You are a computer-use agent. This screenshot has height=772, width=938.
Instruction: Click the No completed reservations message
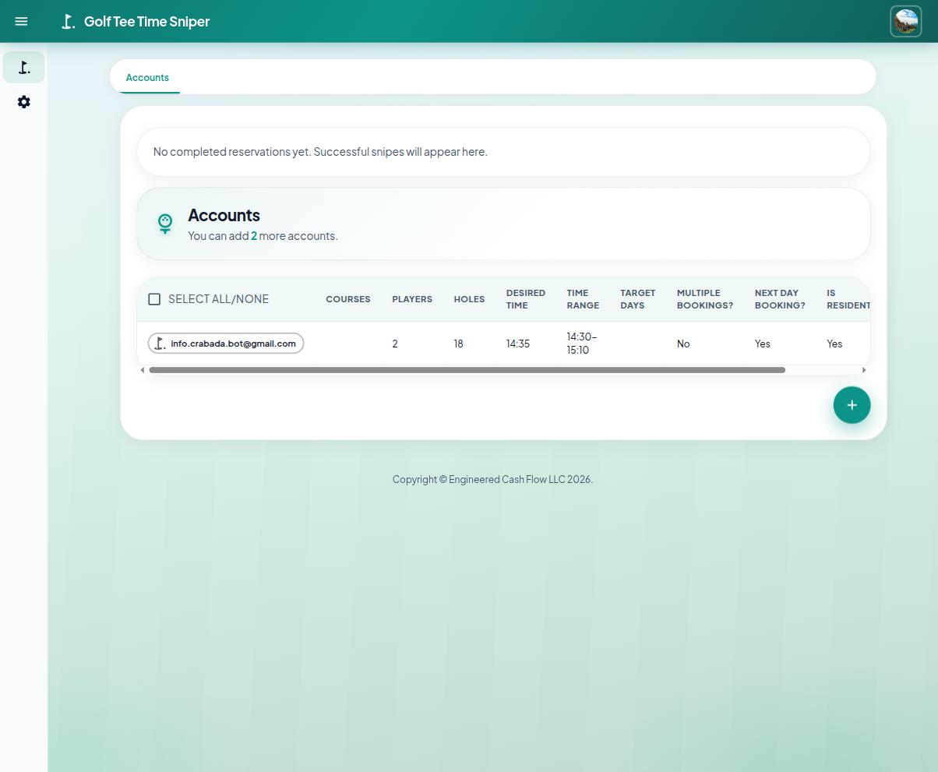(320, 152)
